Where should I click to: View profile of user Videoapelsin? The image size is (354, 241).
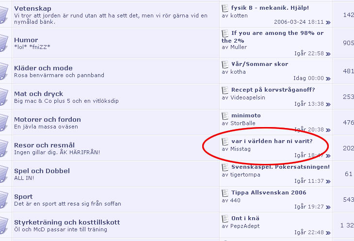coord(248,97)
